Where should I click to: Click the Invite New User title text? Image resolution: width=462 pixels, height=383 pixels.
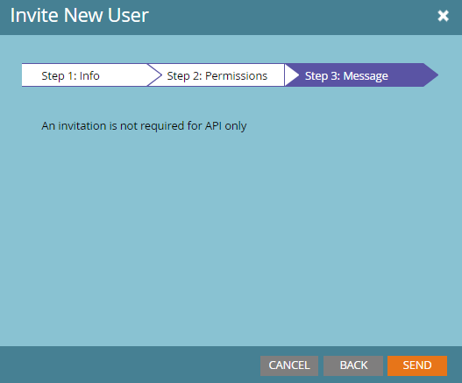pyautogui.click(x=80, y=15)
